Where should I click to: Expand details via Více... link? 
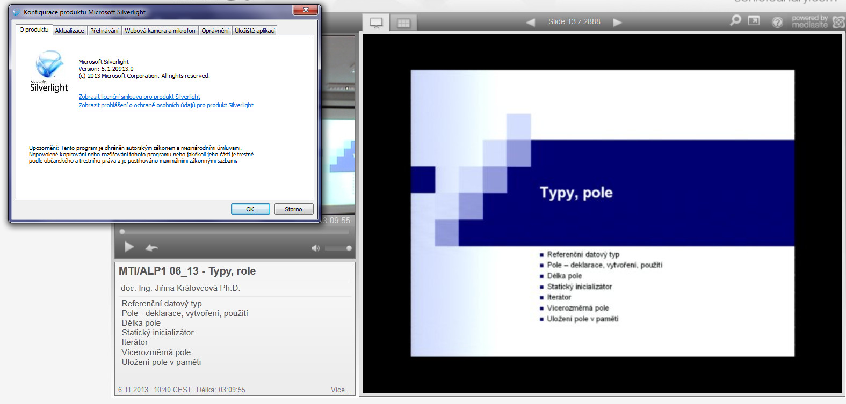[x=341, y=390]
